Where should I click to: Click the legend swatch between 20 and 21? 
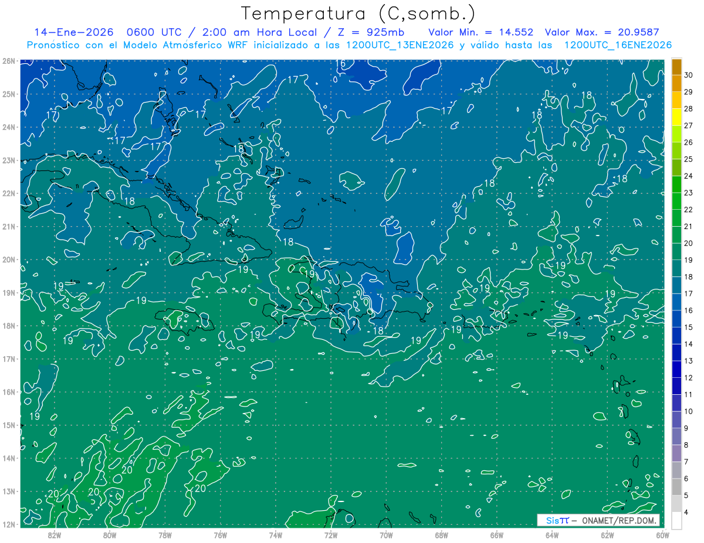(x=676, y=235)
